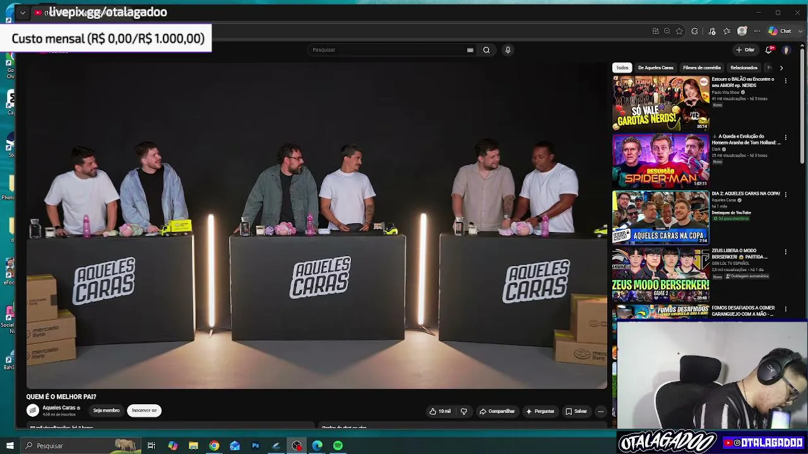Click the 'QUEM É O MELHOR PAI?' video title
The width and height of the screenshot is (808, 454).
(x=61, y=397)
